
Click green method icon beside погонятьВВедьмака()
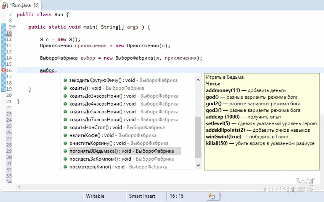point(65,151)
